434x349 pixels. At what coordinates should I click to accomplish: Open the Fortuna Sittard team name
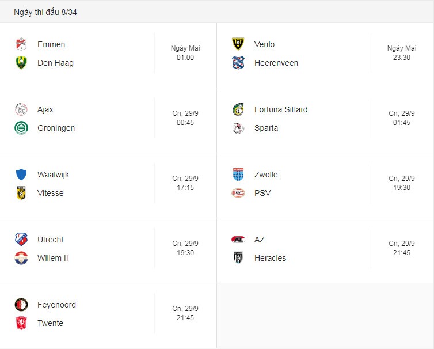281,109
